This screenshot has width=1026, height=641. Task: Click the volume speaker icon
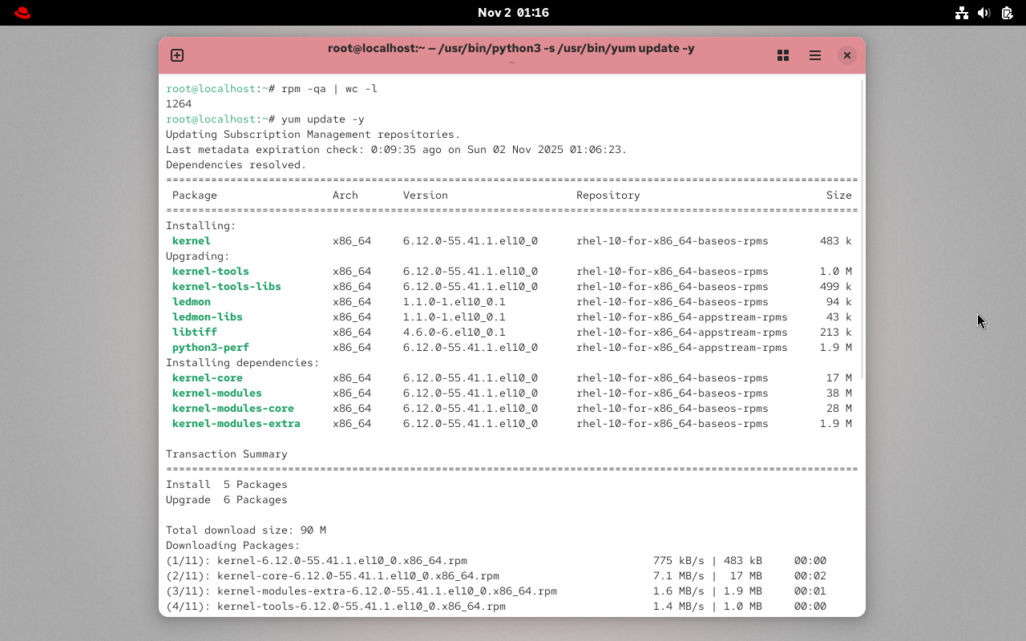(984, 13)
